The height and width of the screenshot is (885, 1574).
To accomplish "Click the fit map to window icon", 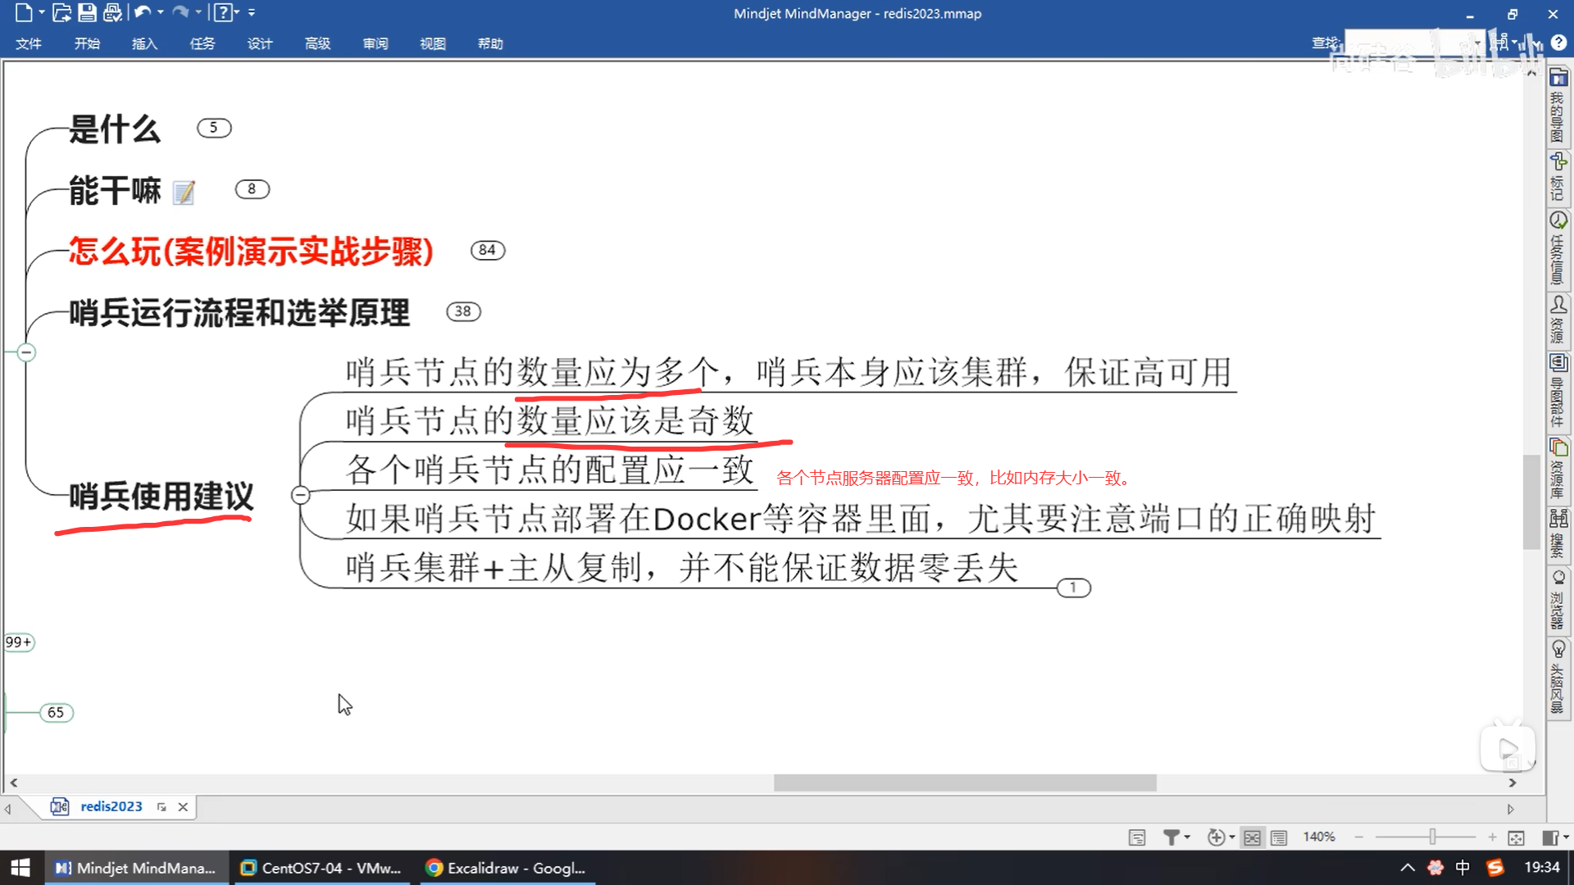I will click(1516, 837).
